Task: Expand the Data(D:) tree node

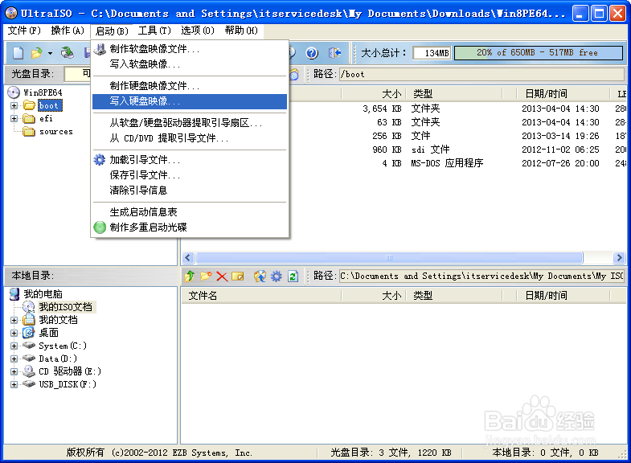Action: point(14,359)
